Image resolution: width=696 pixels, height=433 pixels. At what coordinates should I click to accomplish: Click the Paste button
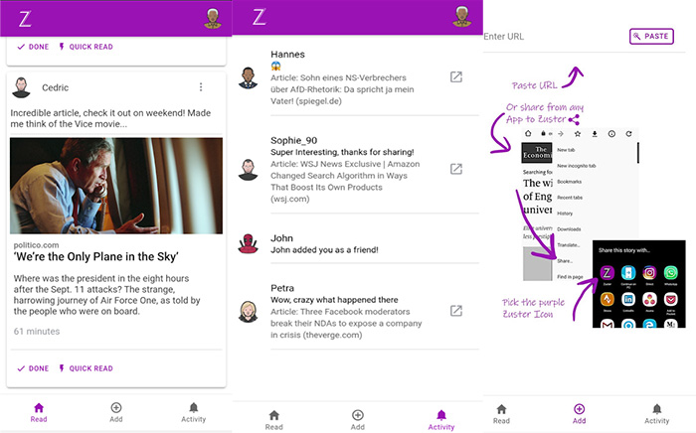(651, 37)
